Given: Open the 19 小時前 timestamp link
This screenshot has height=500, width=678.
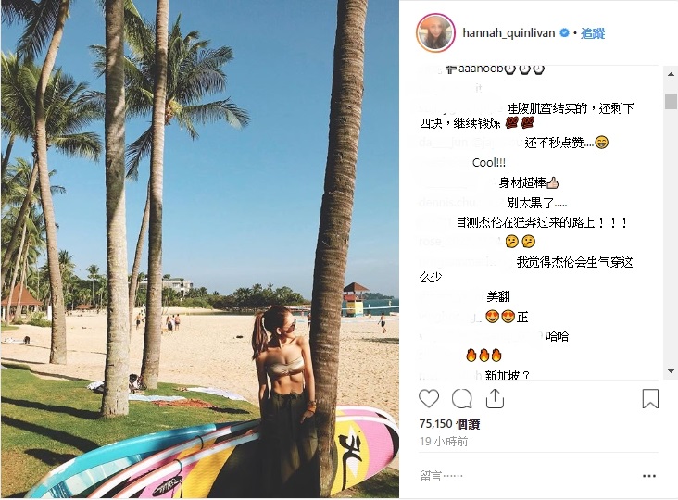Looking at the screenshot, I should click(444, 442).
